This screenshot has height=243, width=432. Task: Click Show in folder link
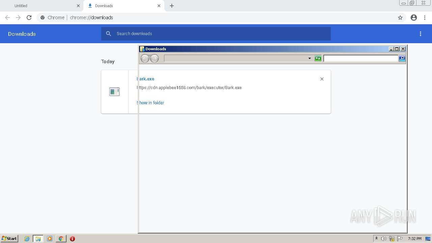pyautogui.click(x=151, y=103)
